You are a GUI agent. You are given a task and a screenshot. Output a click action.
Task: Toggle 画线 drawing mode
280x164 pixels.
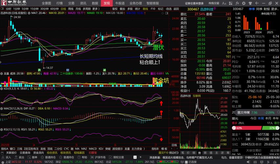coord(145,9)
